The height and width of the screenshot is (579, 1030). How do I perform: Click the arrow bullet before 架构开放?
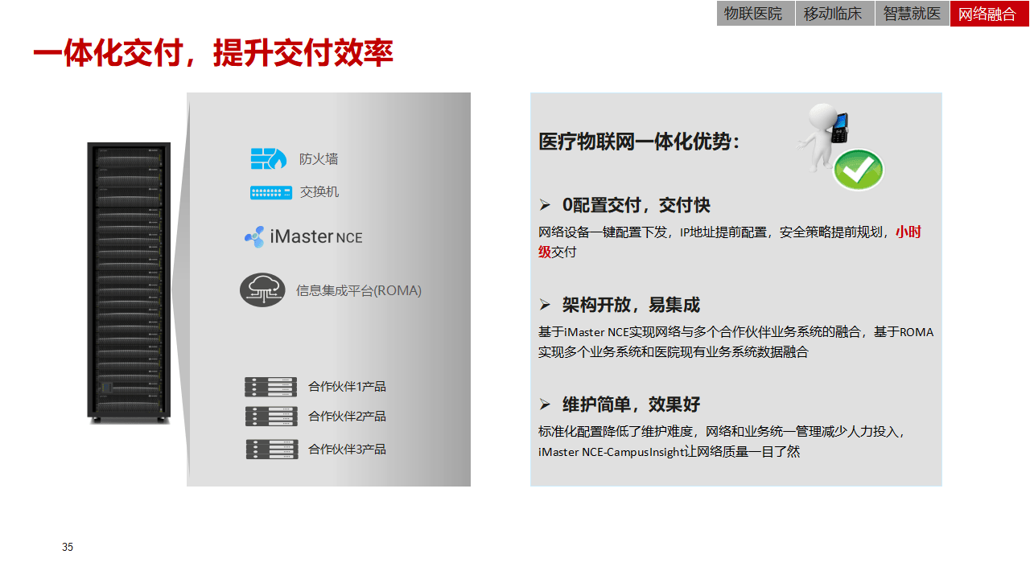(545, 305)
